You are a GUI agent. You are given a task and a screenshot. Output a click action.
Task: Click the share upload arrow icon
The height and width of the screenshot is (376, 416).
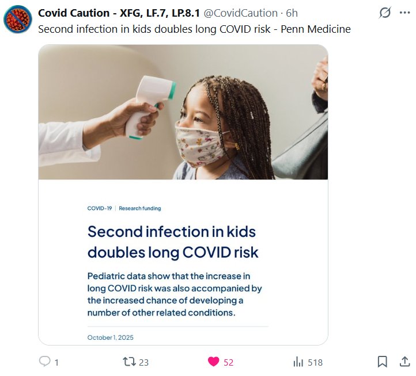point(404,362)
